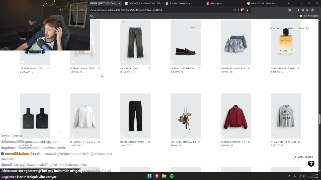Click the ARA search field

click(x=219, y=28)
